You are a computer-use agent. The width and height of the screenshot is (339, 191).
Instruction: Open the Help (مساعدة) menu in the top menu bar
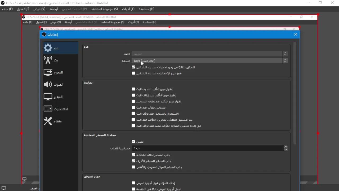[146, 9]
